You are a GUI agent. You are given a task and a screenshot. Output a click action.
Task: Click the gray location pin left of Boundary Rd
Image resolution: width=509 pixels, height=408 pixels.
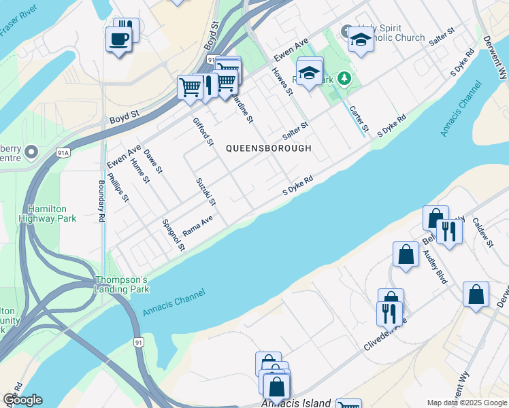coord(31,153)
